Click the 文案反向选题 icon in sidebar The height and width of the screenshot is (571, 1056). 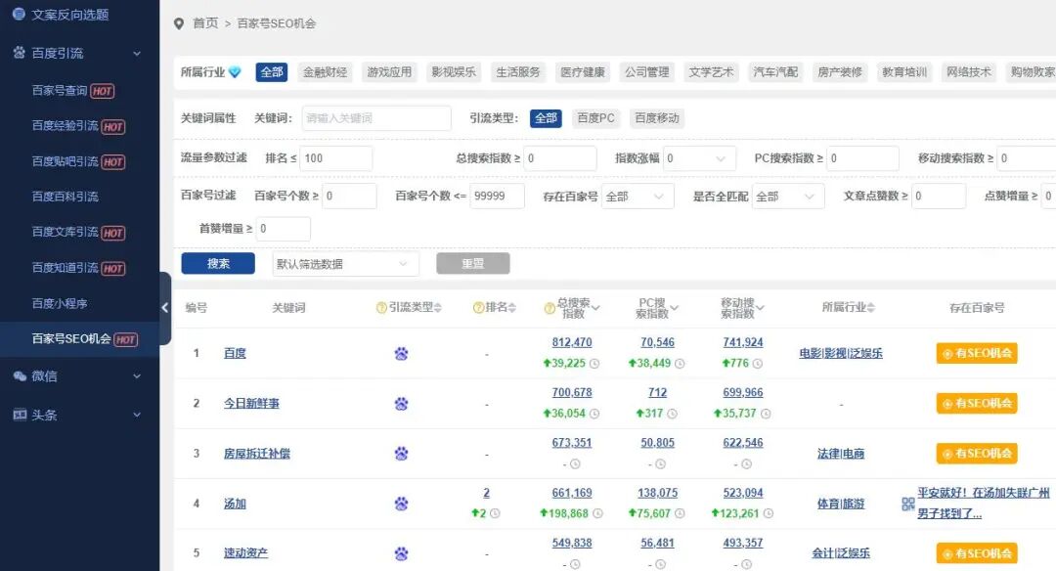[19, 14]
